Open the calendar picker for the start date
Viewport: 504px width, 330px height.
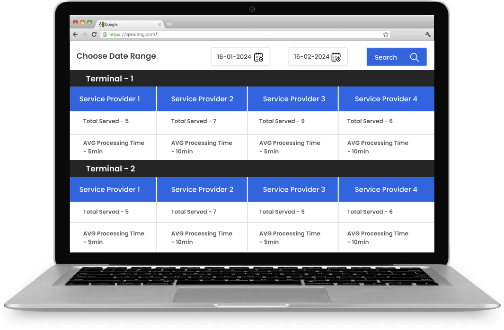pos(259,56)
